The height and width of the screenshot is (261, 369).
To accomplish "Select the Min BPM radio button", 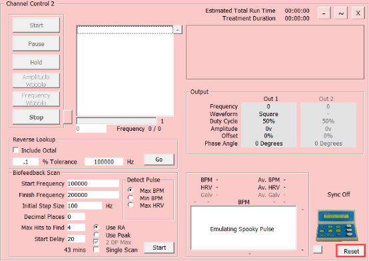I will coord(131,198).
